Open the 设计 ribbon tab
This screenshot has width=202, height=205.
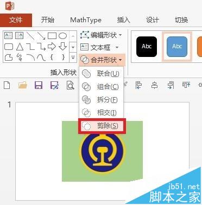[x=153, y=20]
